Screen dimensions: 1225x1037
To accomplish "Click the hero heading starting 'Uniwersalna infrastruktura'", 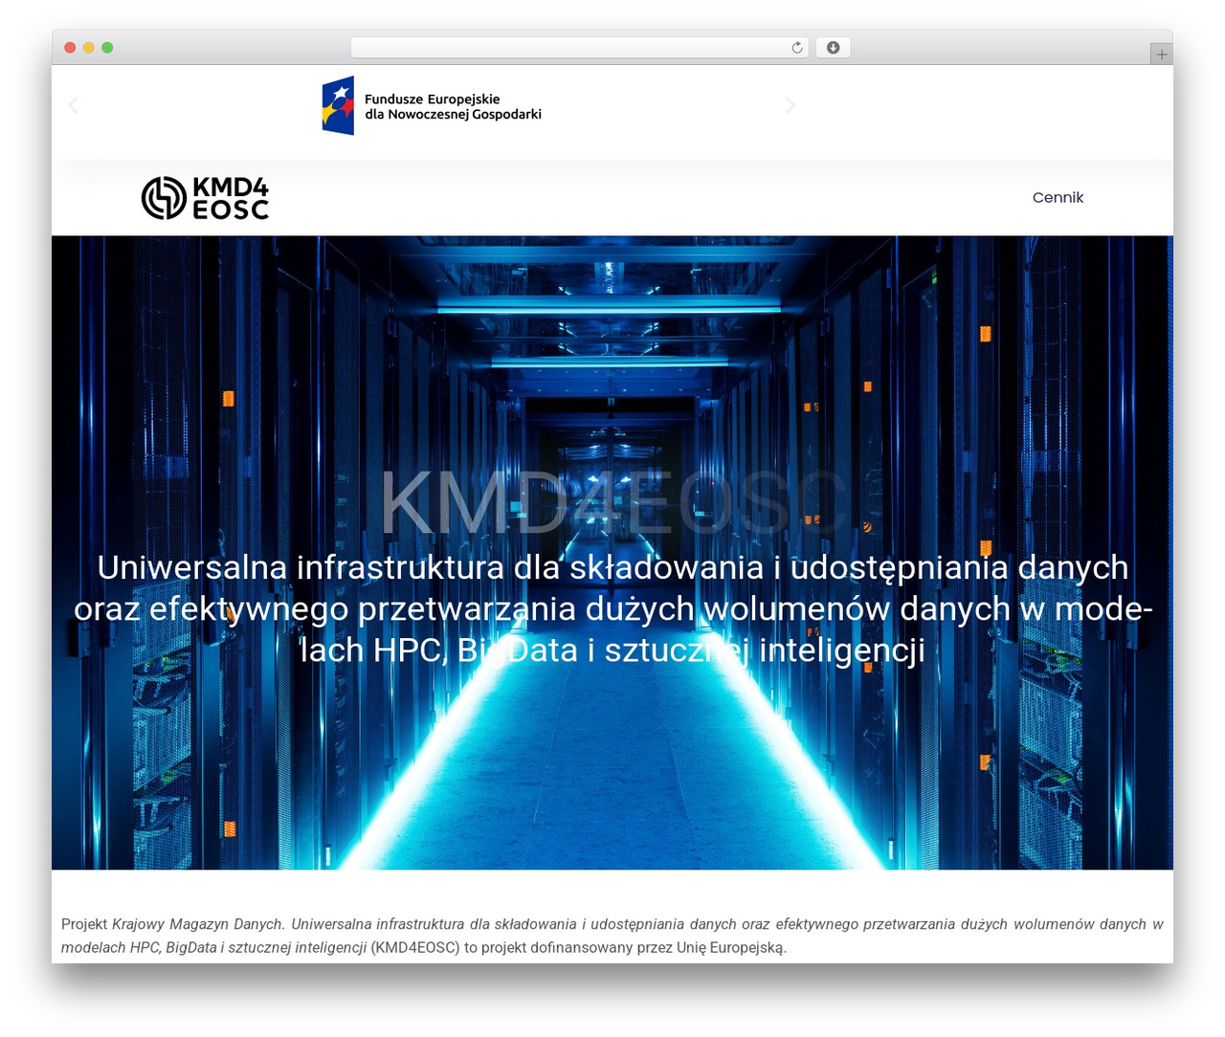I will click(612, 608).
